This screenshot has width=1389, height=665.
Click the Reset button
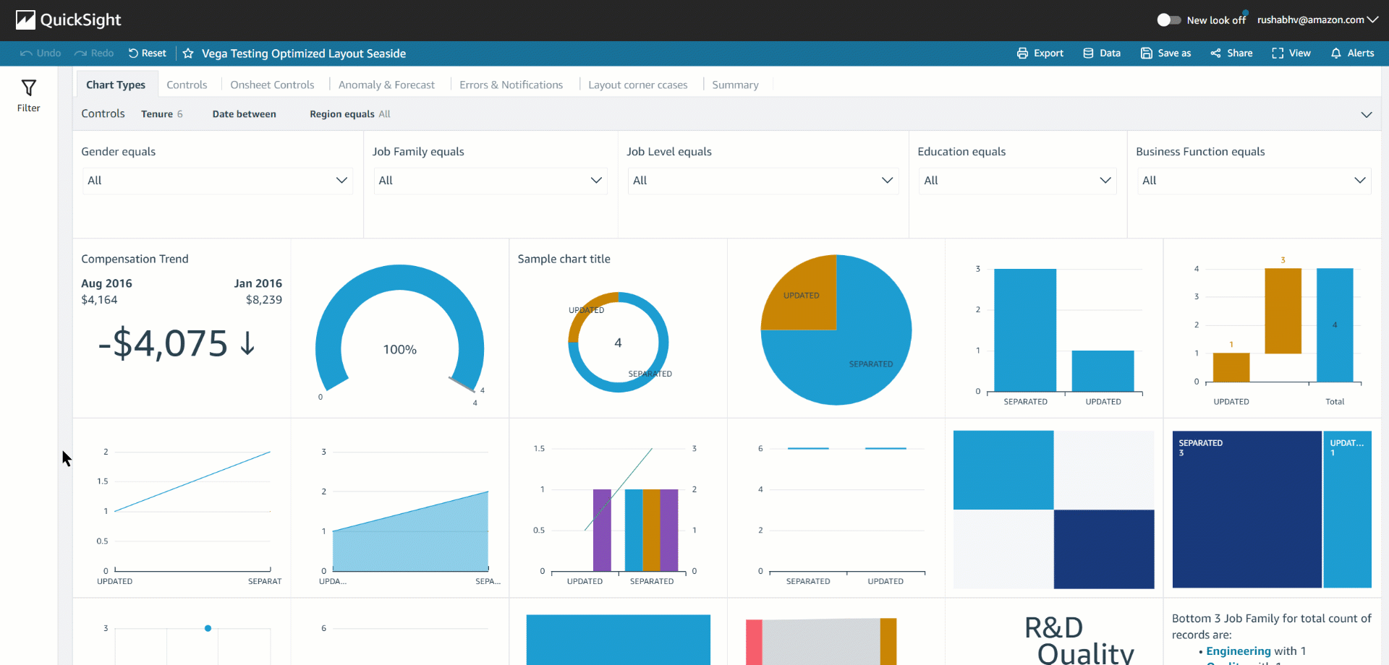point(147,53)
